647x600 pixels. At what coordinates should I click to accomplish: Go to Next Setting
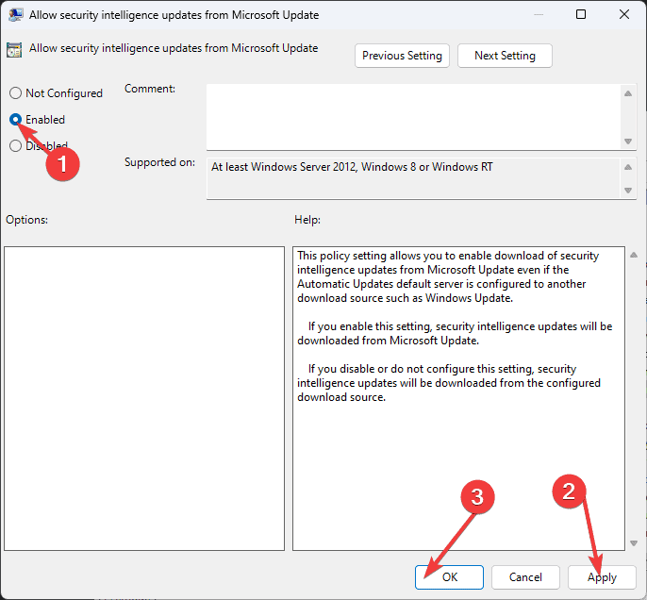[505, 56]
